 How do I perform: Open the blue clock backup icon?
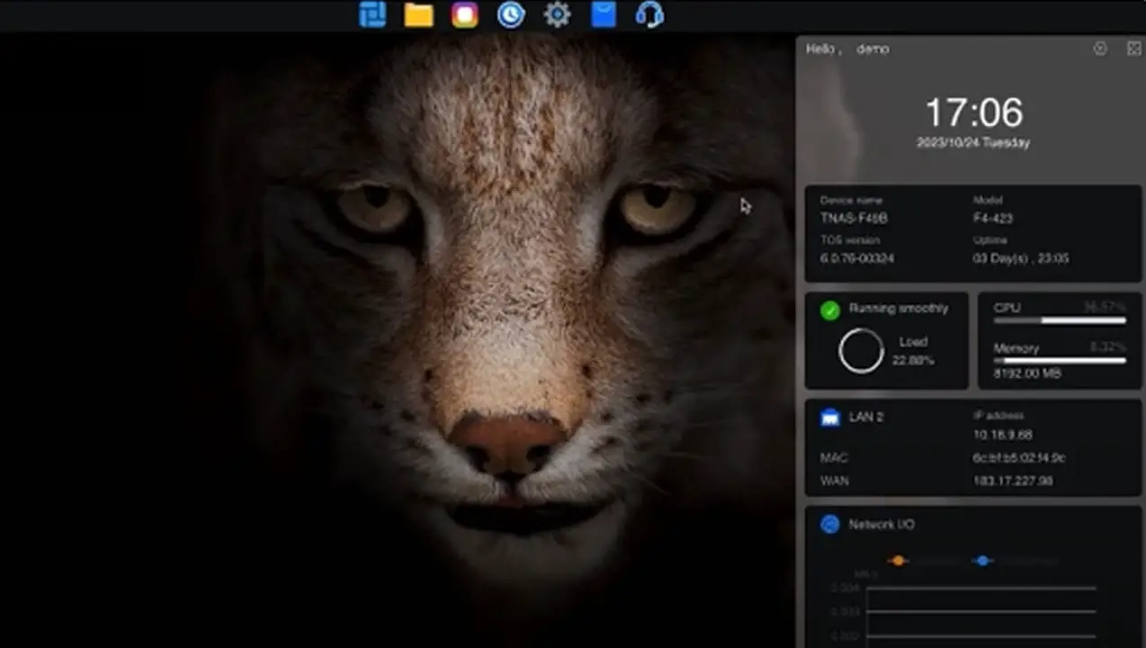[x=511, y=14]
